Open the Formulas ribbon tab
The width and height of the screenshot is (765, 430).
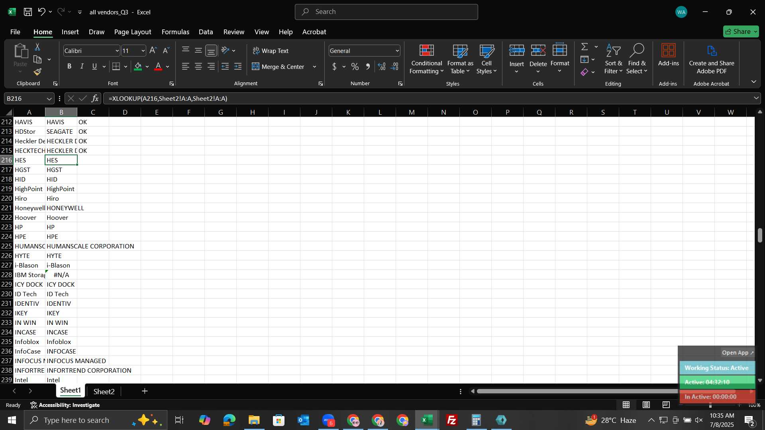pyautogui.click(x=175, y=32)
